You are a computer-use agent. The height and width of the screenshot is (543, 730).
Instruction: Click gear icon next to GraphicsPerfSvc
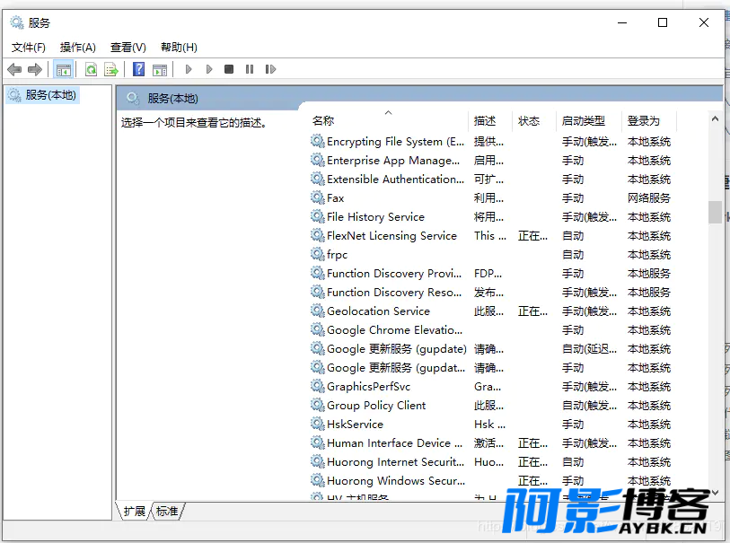[x=318, y=386]
